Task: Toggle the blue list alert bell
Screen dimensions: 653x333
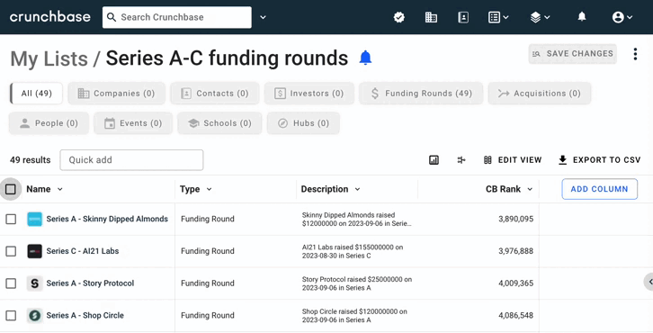Action: pyautogui.click(x=365, y=58)
